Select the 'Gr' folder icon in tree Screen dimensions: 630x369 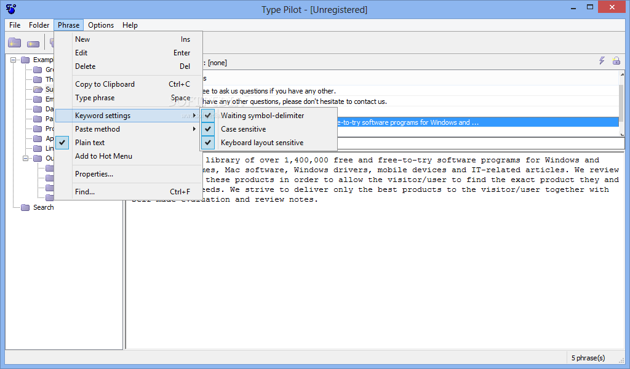tap(38, 69)
